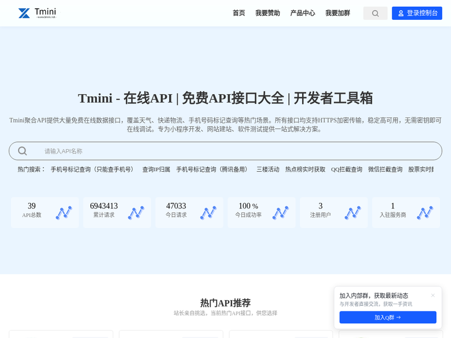Click the 登录控制台 button
This screenshot has height=338, width=451.
click(x=417, y=13)
